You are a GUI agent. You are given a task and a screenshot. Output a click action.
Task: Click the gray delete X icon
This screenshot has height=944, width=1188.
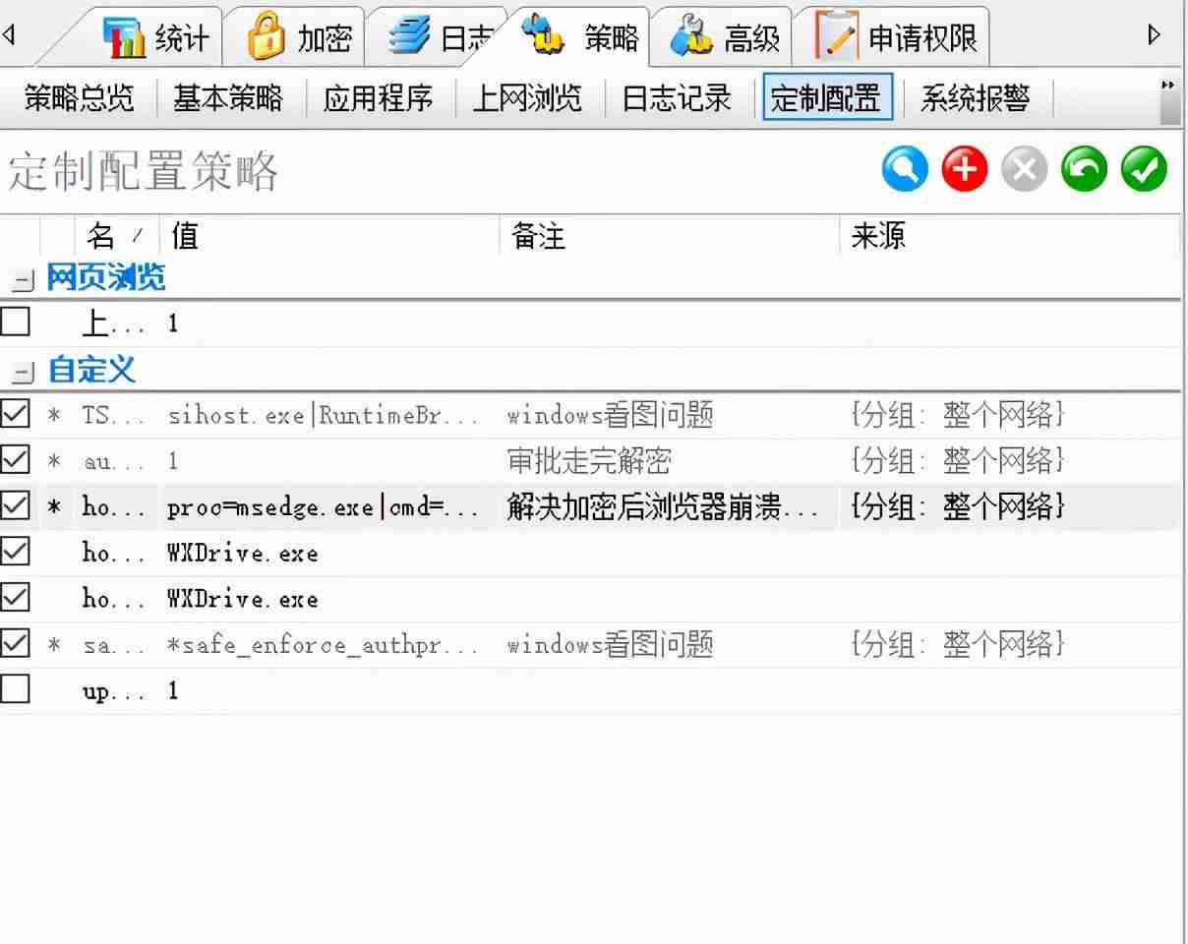pyautogui.click(x=1025, y=170)
